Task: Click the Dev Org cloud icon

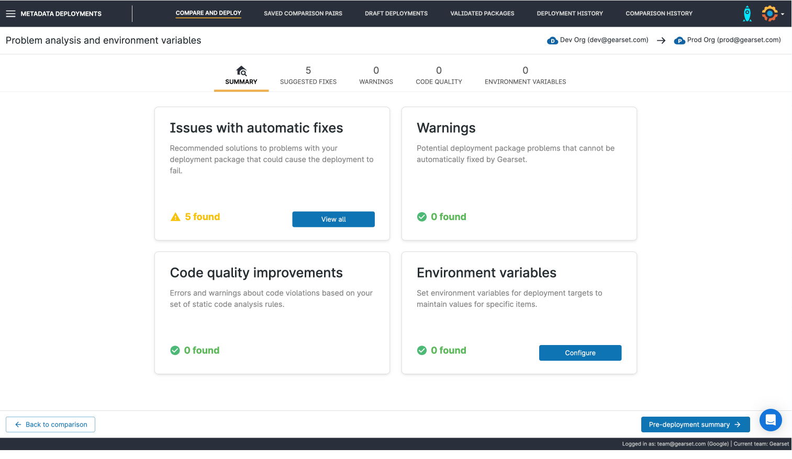Action: tap(552, 40)
